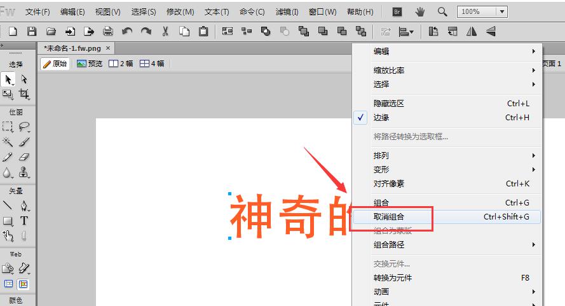Switch to 预览 preview view
This screenshot has width=565, height=306.
point(90,64)
